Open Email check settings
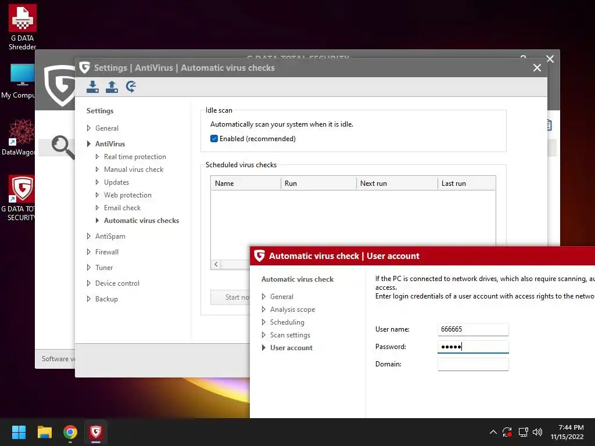Image resolution: width=595 pixels, height=446 pixels. coord(122,208)
